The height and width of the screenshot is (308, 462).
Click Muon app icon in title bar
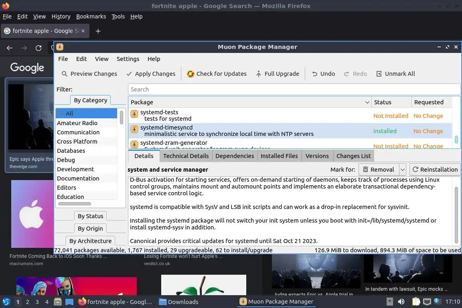pos(60,47)
